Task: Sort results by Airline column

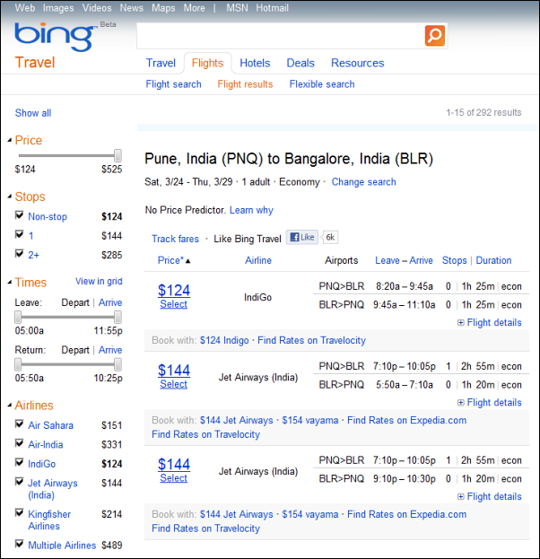Action: pyautogui.click(x=258, y=260)
